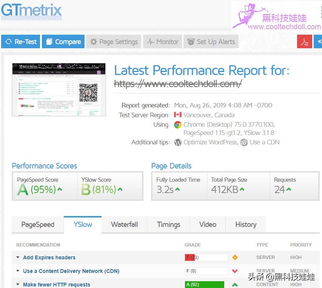Click the PageSpeed Score up arrow
This screenshot has width=322, height=288.
click(60, 189)
